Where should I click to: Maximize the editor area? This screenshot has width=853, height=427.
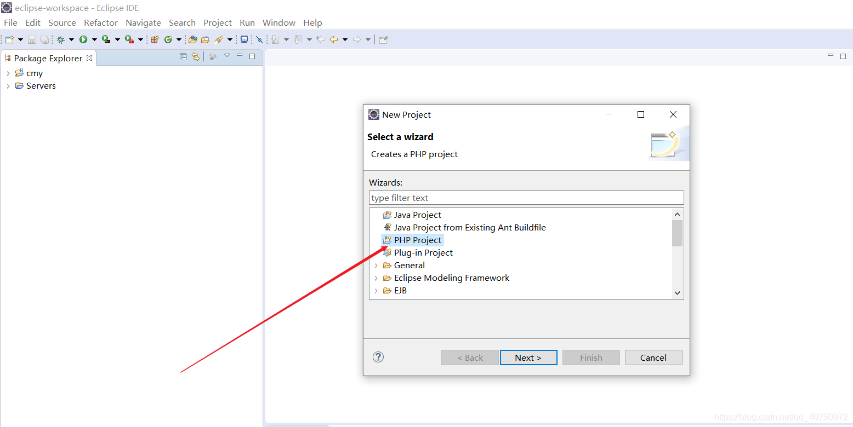[843, 56]
